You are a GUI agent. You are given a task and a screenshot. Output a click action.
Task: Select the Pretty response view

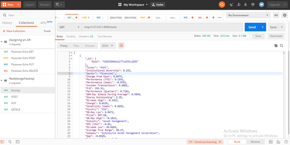64,46
